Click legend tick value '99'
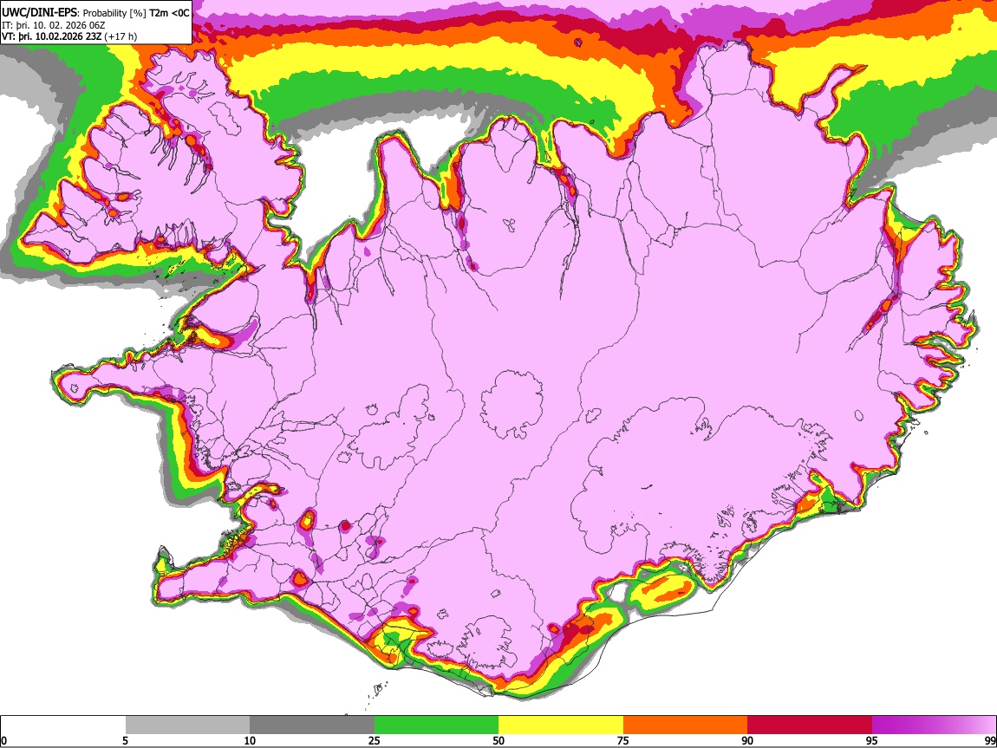The height and width of the screenshot is (748, 997). tap(989, 740)
